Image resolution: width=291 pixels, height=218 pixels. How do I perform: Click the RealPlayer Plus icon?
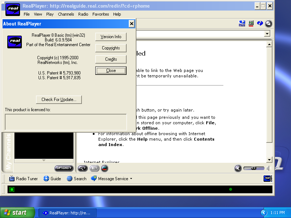(242, 24)
